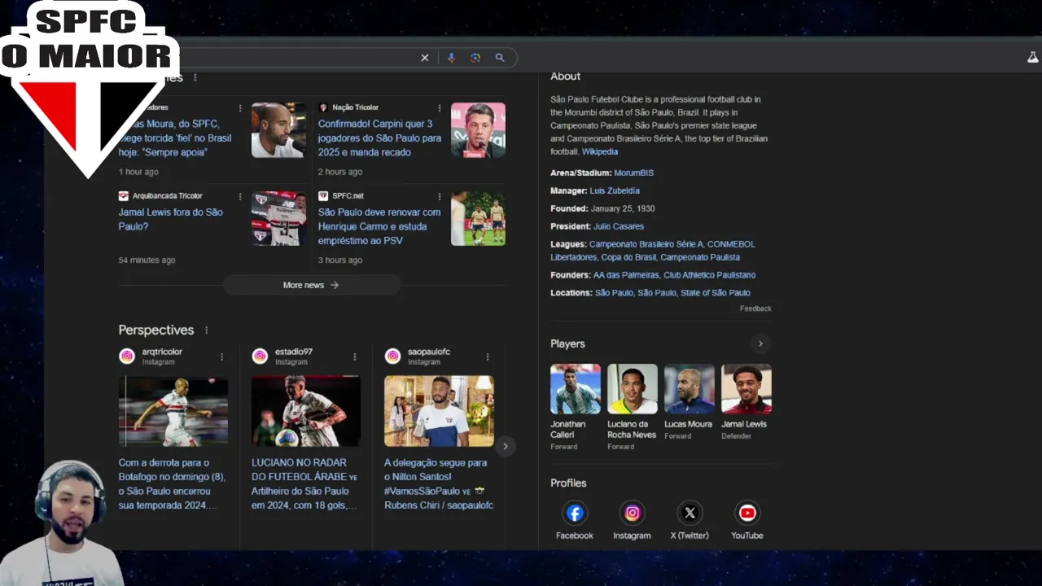Open thumbnail of the Henrique Carmo story
The image size is (1042, 586).
[478, 219]
